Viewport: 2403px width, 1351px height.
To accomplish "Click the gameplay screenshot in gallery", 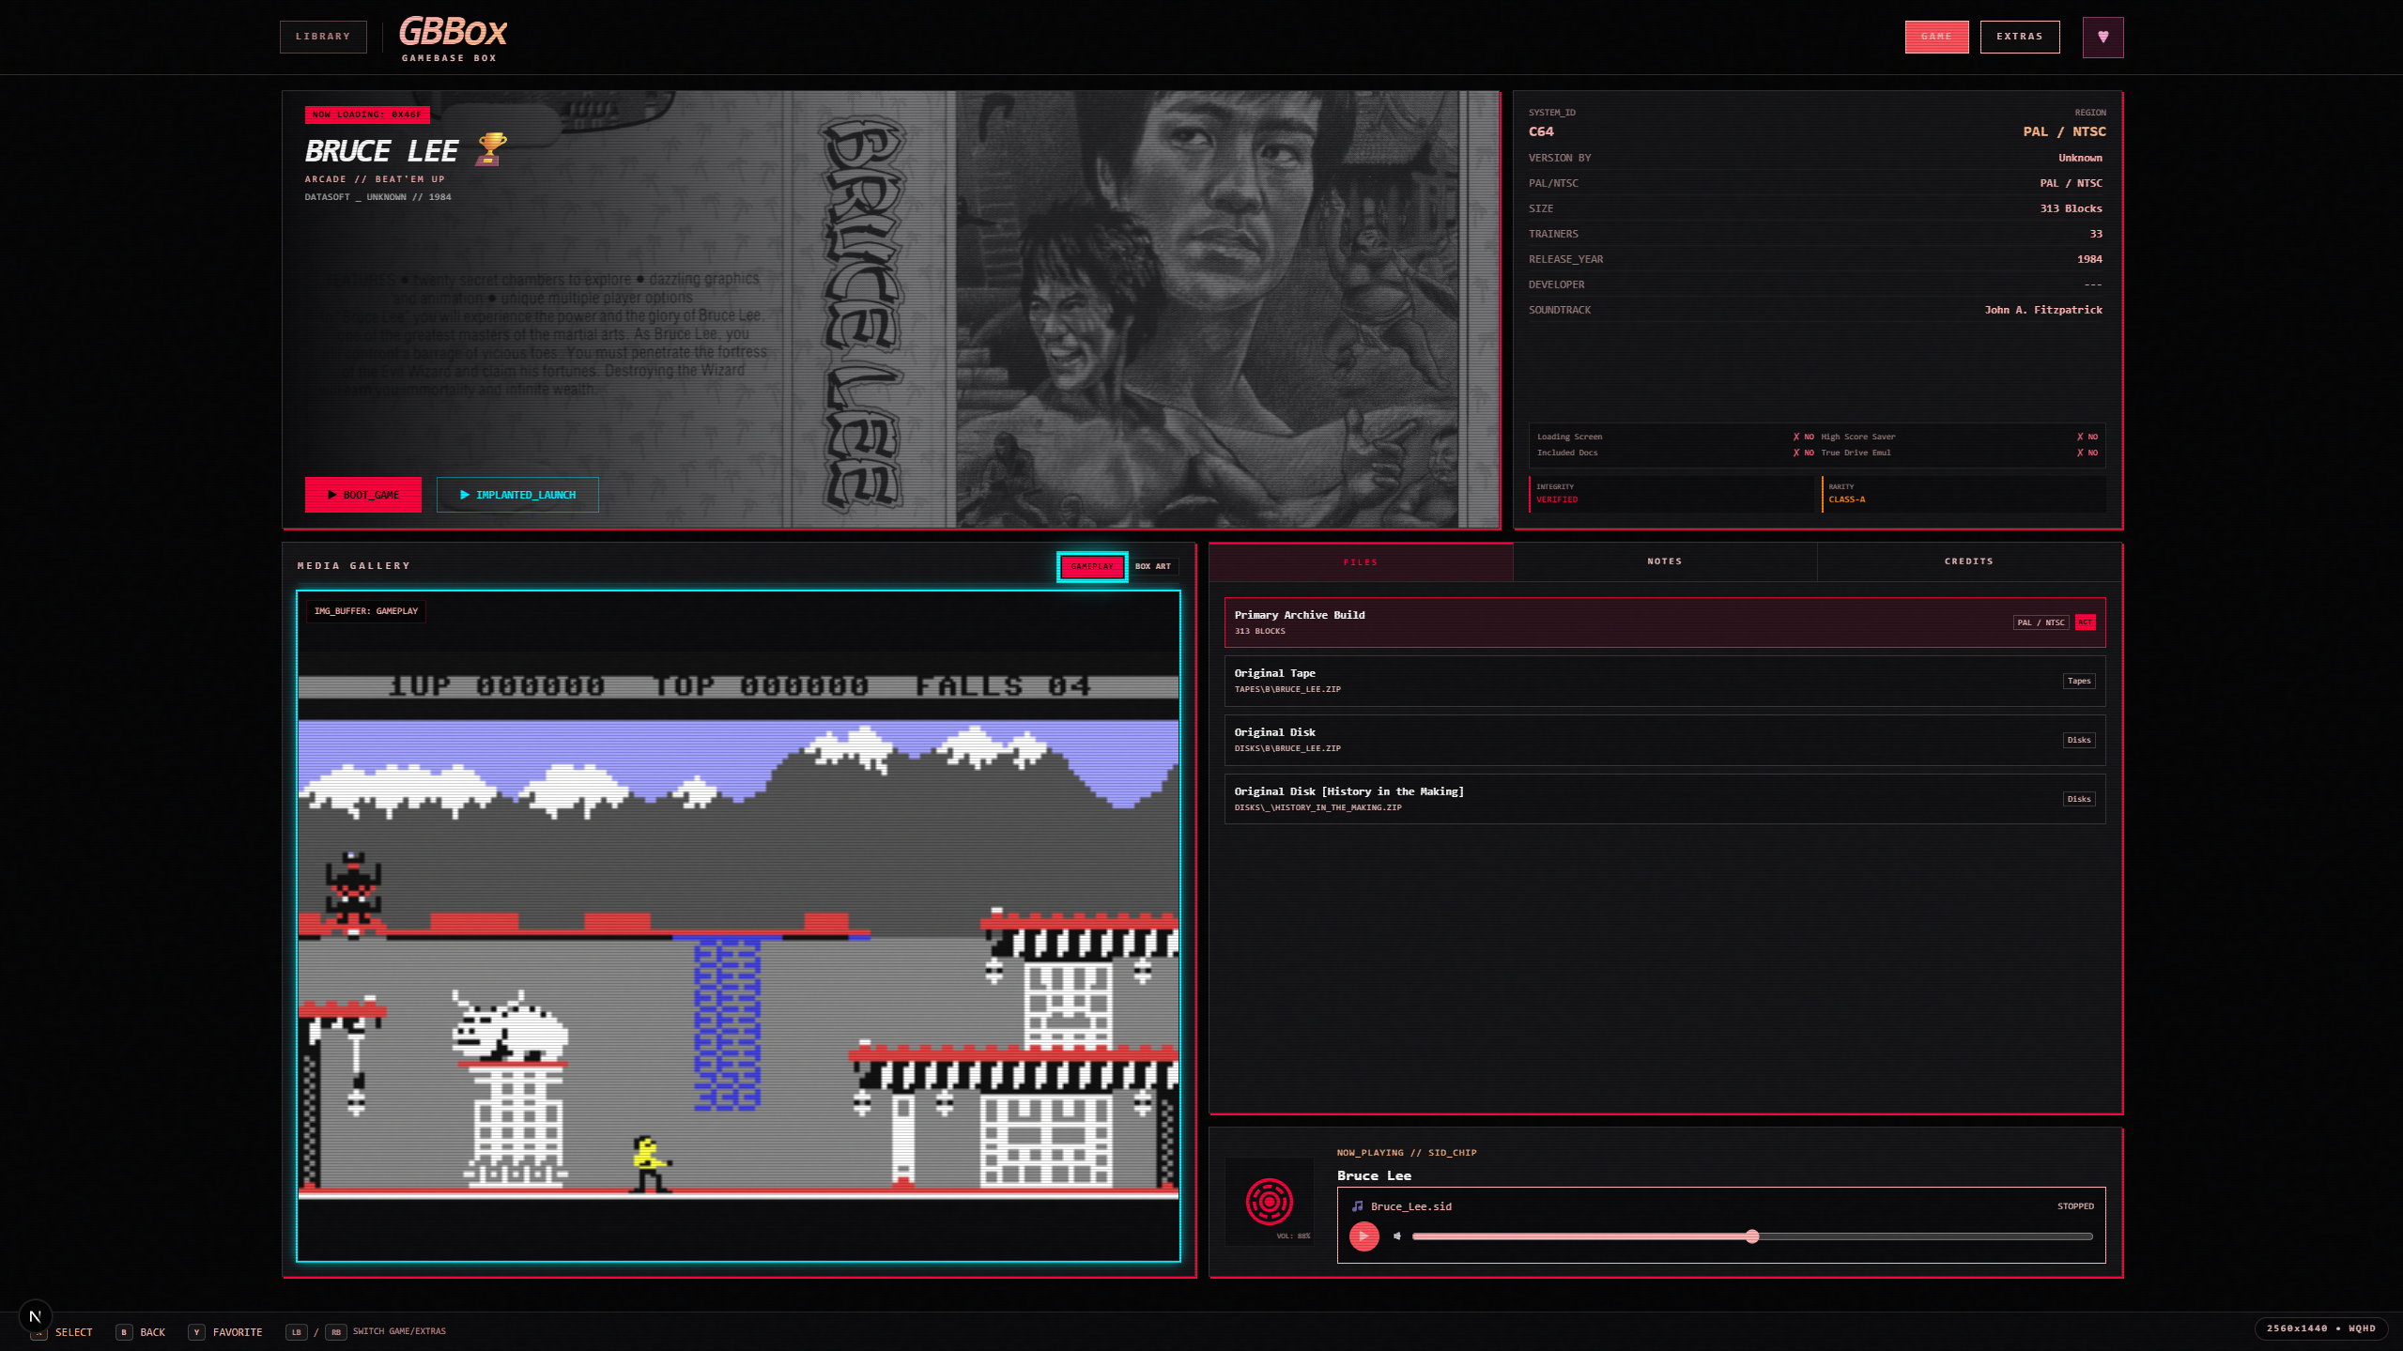I will tap(738, 926).
